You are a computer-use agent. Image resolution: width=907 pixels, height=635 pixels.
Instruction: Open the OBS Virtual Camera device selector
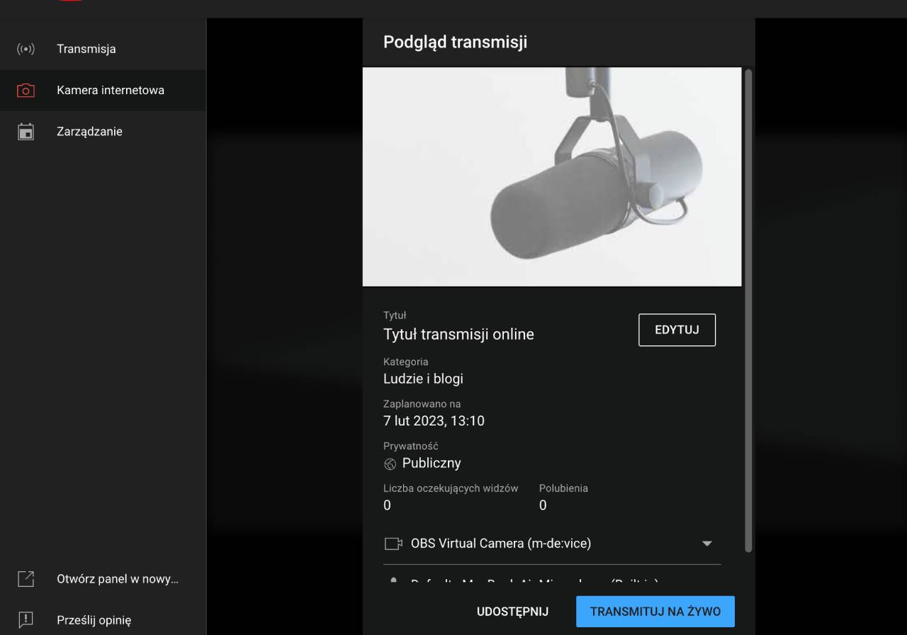[x=500, y=544]
